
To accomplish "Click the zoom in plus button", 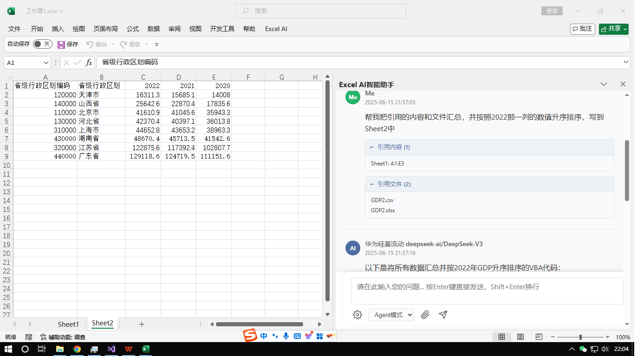I will pyautogui.click(x=607, y=337).
